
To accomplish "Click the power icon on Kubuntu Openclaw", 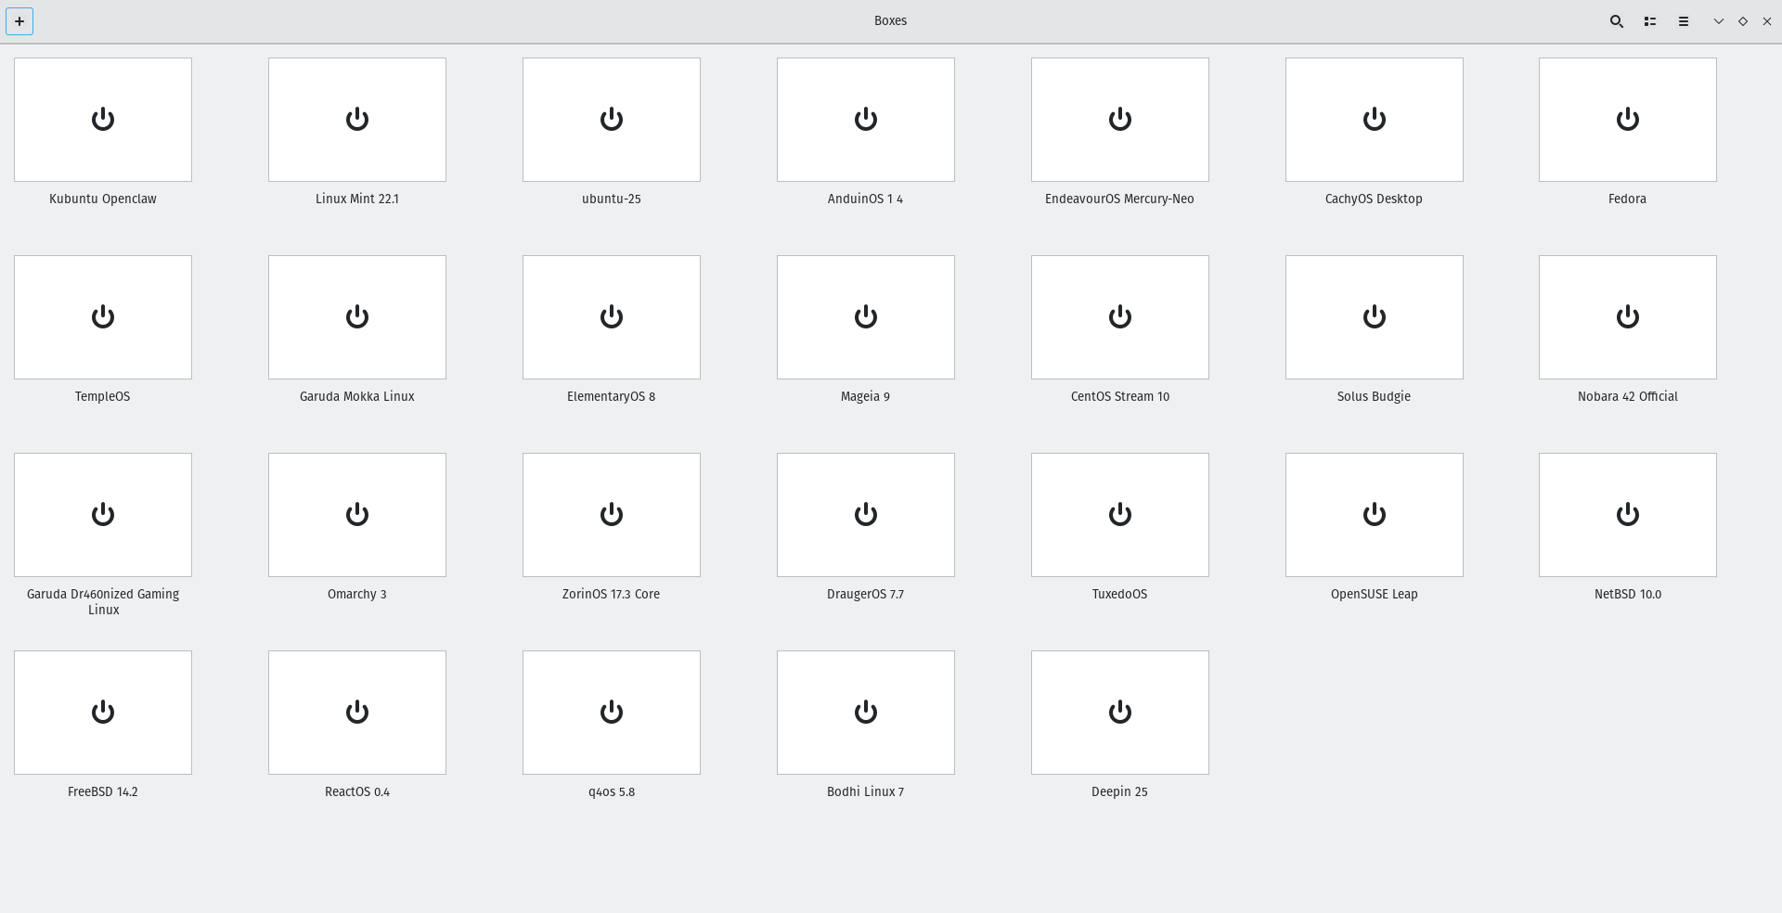I will [103, 119].
